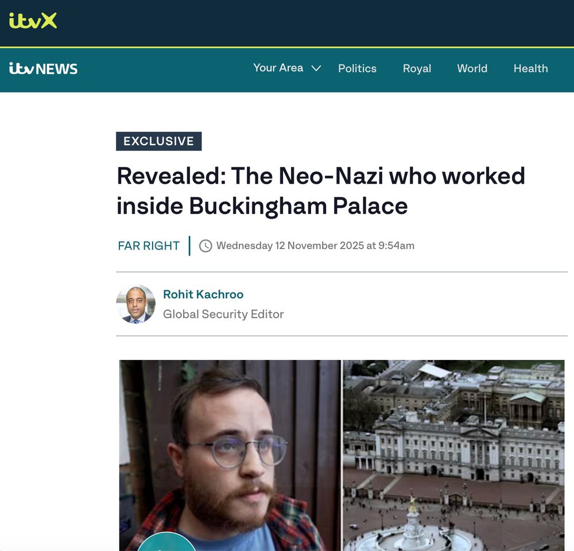Click the photo of bearded man with glasses
Screen dimensions: 574x551
(x=230, y=455)
